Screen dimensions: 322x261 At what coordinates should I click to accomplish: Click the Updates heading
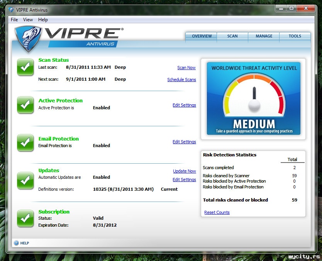[x=49, y=170]
